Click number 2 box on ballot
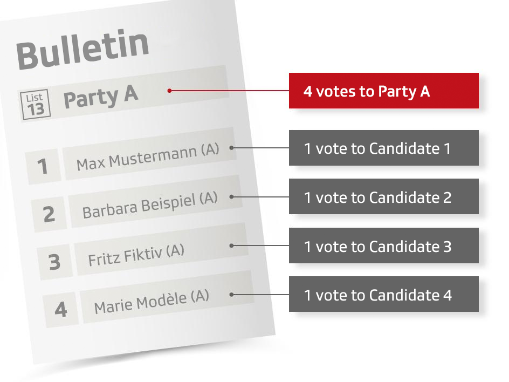The height and width of the screenshot is (382, 509). (49, 214)
